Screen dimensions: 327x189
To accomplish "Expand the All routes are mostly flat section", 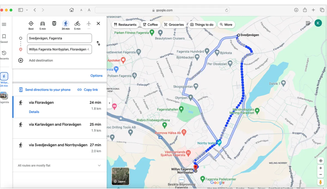I will click(x=99, y=165).
